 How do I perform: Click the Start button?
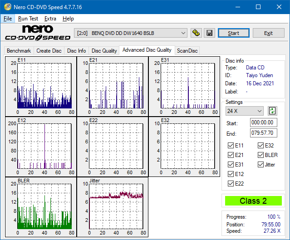(x=233, y=33)
